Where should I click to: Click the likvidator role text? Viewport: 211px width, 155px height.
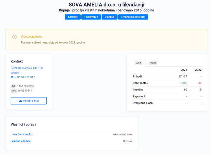(x=128, y=141)
